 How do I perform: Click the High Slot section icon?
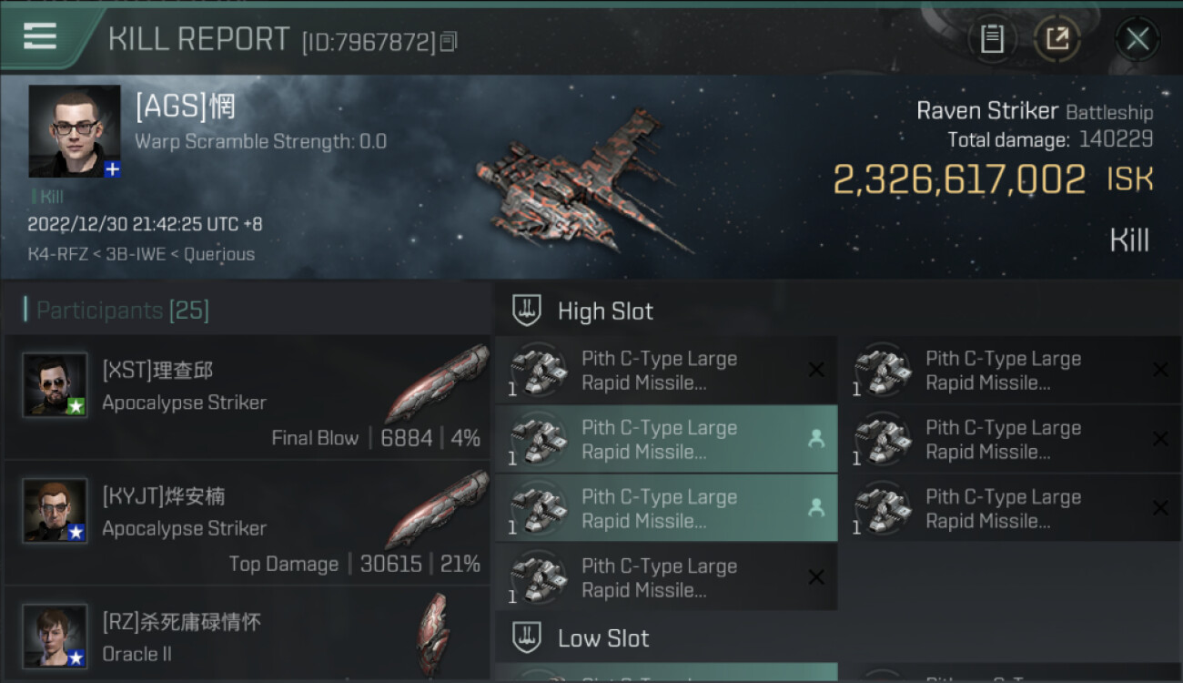527,311
